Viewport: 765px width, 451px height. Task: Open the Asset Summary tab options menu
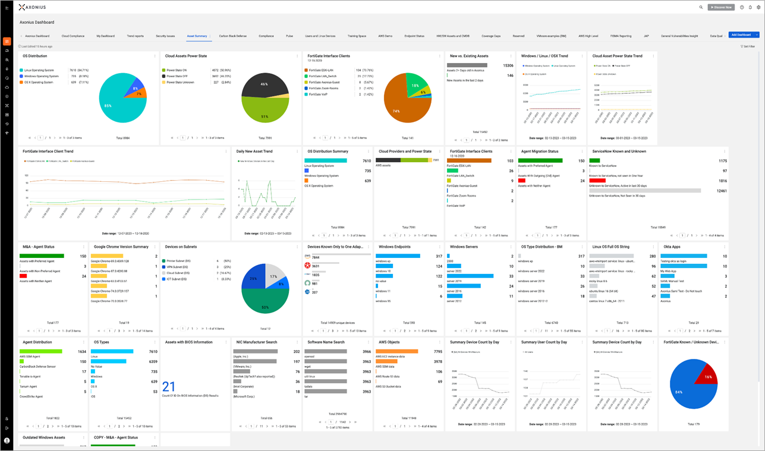coord(210,36)
